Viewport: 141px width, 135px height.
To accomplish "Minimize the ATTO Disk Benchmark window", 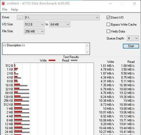I will point(110,4).
